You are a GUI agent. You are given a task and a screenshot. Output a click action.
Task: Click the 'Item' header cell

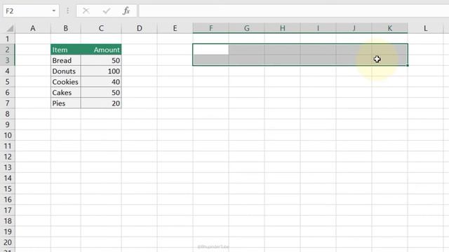66,50
